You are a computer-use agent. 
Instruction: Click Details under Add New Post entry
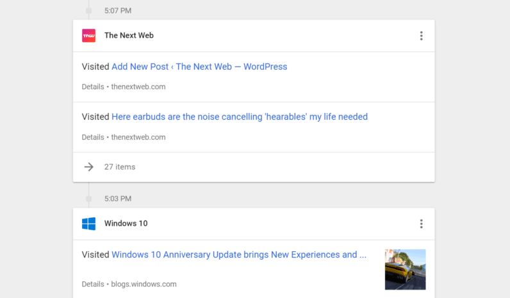click(x=93, y=87)
